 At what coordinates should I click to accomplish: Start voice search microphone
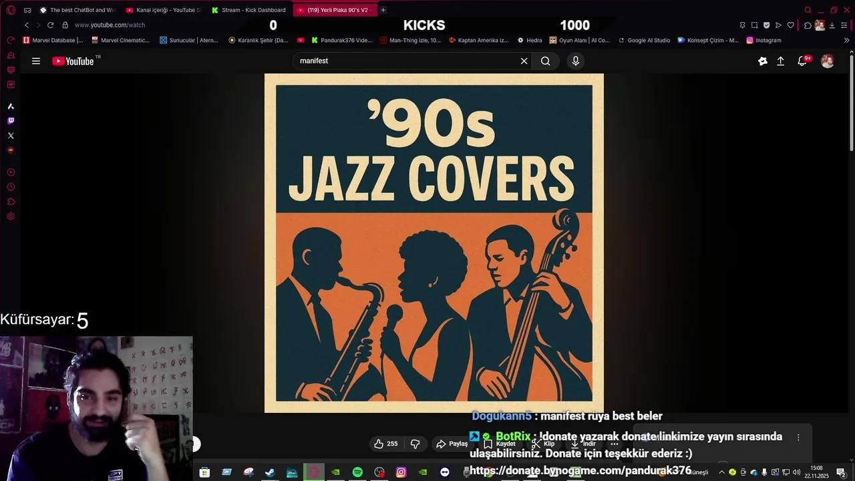(x=576, y=61)
